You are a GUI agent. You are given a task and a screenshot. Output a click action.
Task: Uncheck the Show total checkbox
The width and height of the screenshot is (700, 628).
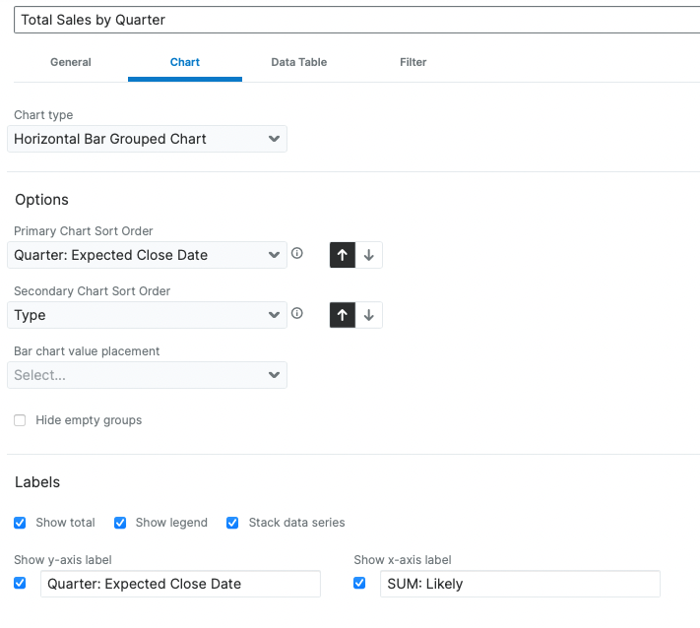click(x=20, y=523)
